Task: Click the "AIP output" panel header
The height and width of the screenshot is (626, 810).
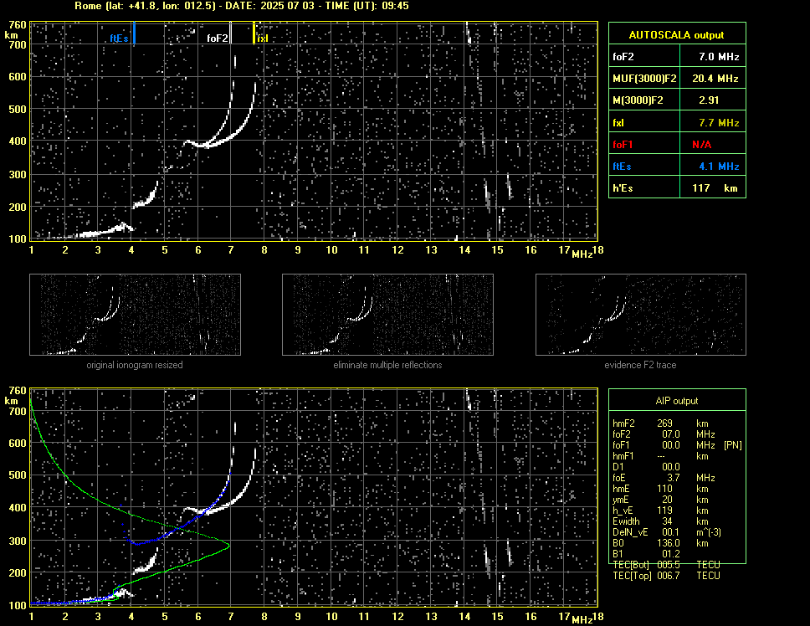Action: coord(677,401)
